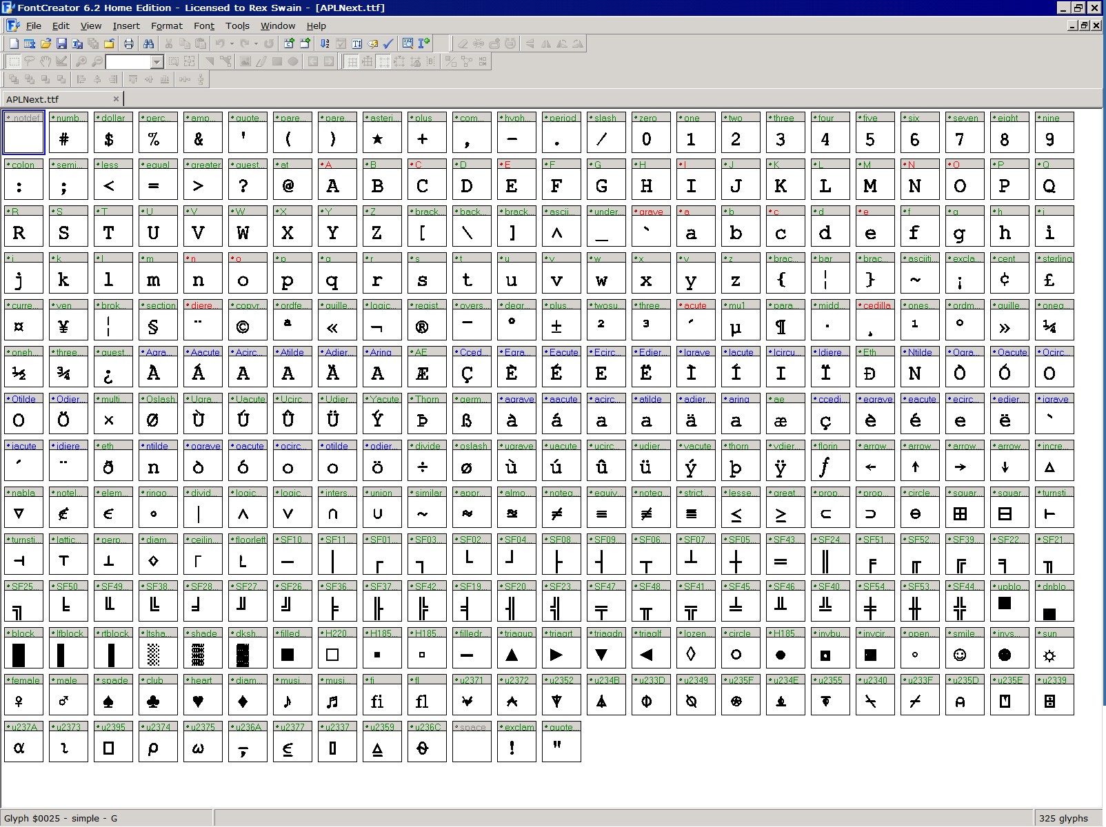Open the font Preview icon
The width and height of the screenshot is (1106, 827).
click(408, 43)
